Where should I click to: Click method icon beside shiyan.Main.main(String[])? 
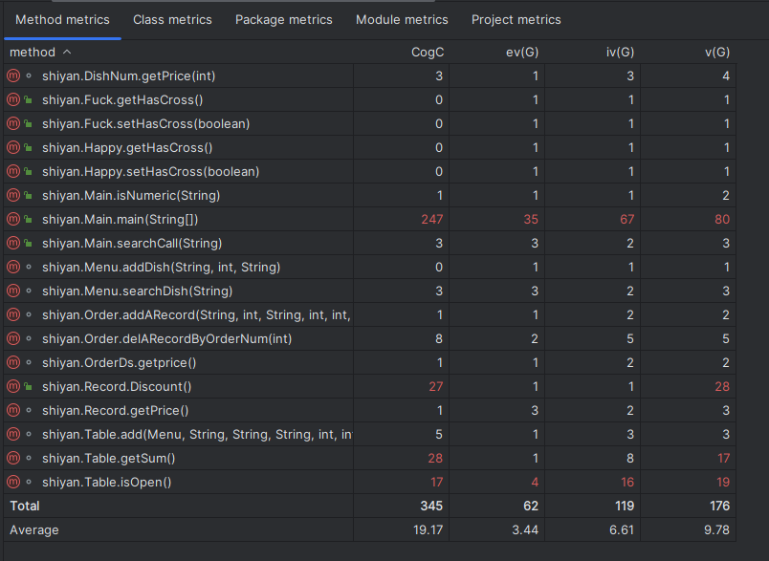[x=13, y=219]
